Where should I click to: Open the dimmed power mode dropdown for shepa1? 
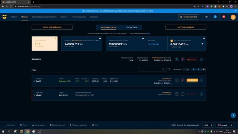pyautogui.click(x=192, y=94)
